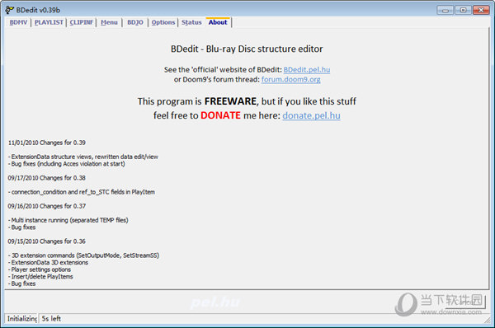Click 'Multi instance running (separated TEMP files)' line
This screenshot has width=495, height=328.
point(68,220)
